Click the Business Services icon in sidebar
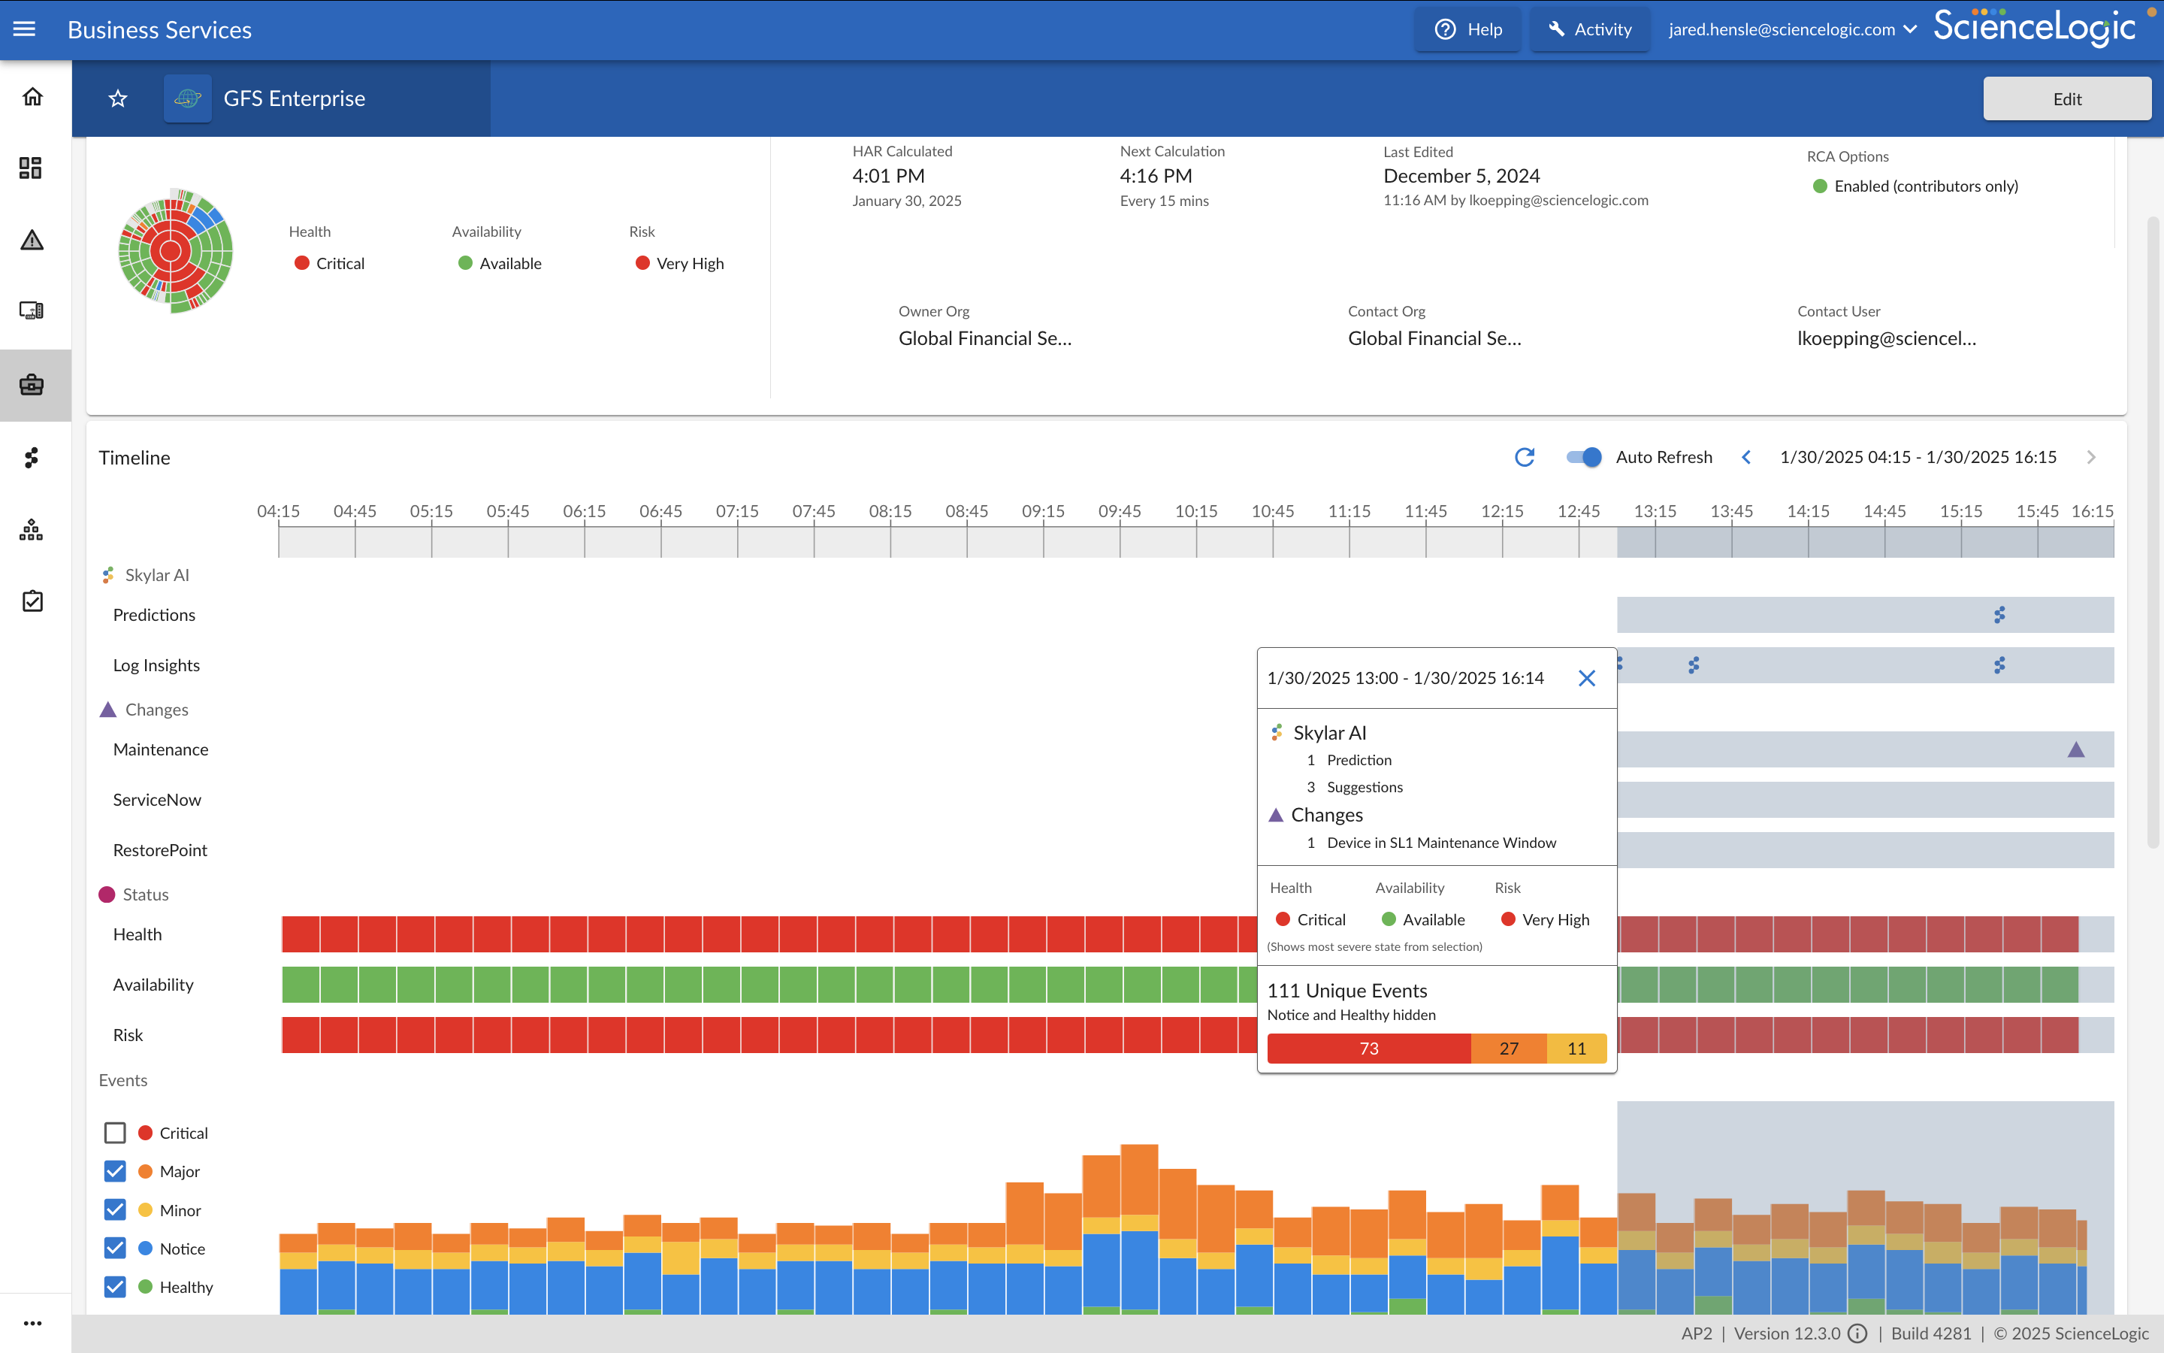Screen dimensions: 2164x1353 tap(35, 383)
